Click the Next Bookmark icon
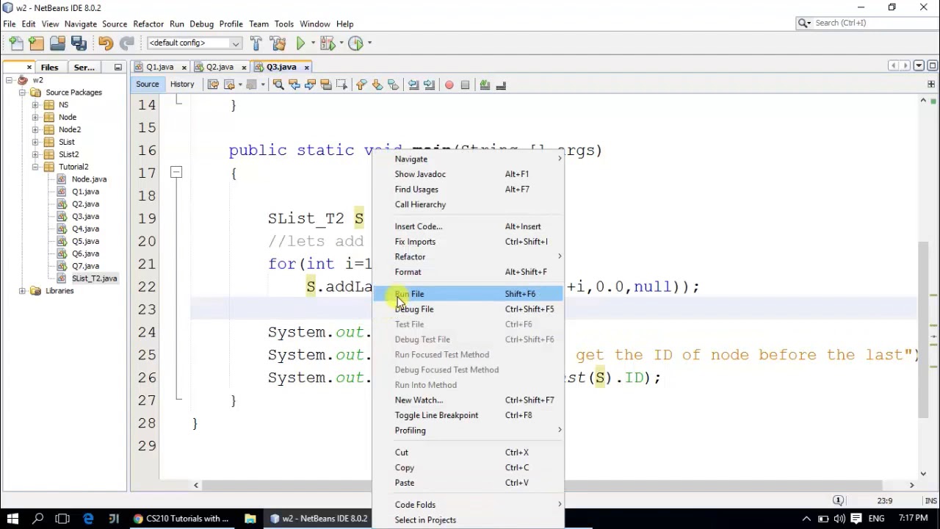This screenshot has width=940, height=529. click(x=377, y=84)
